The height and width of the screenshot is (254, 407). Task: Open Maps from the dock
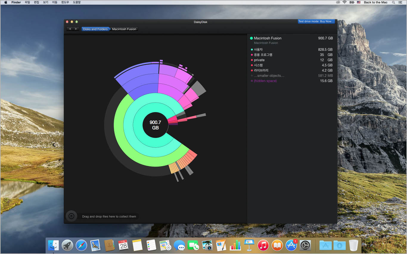point(165,245)
